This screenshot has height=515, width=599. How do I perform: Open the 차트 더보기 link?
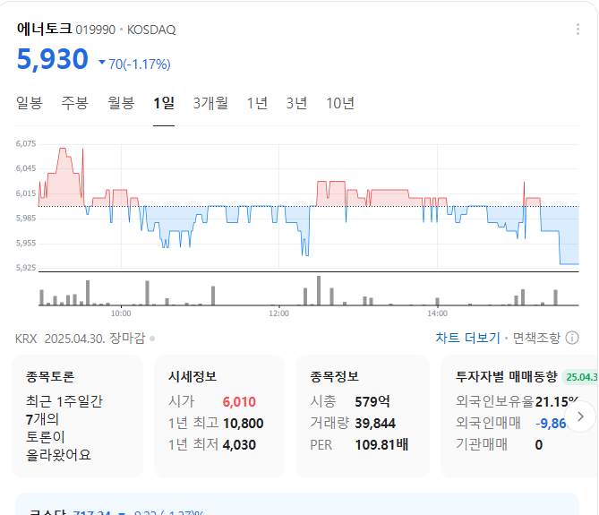[x=467, y=339]
